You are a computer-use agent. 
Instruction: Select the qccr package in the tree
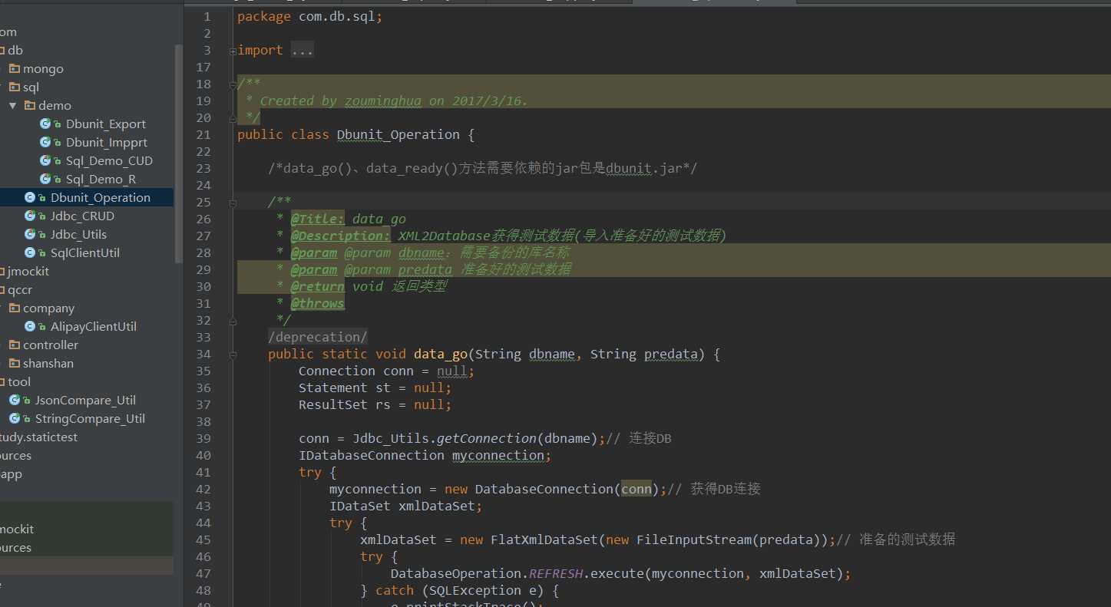point(20,289)
